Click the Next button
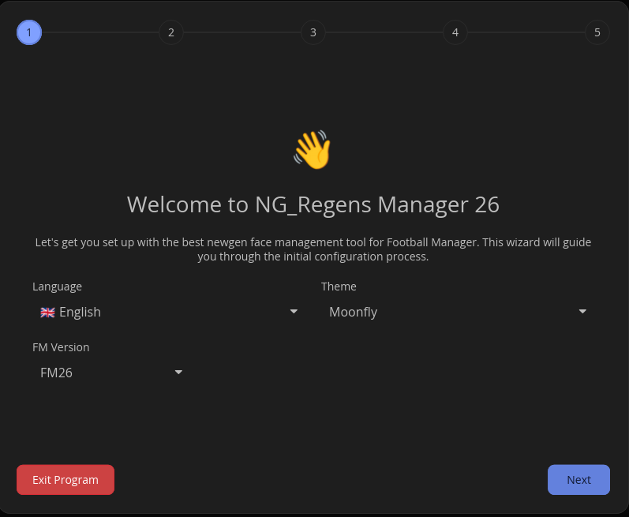 click(x=578, y=480)
